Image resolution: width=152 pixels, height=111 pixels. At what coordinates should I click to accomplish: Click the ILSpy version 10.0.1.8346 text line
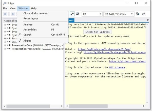107,24
